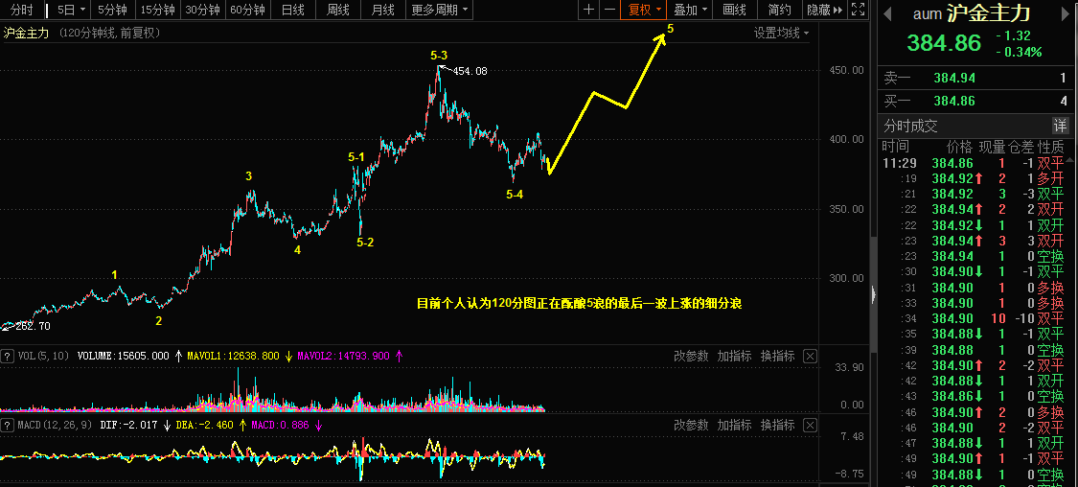The image size is (1078, 487).
Task: Expand the 更多周期 more periods dropdown
Action: click(x=440, y=10)
